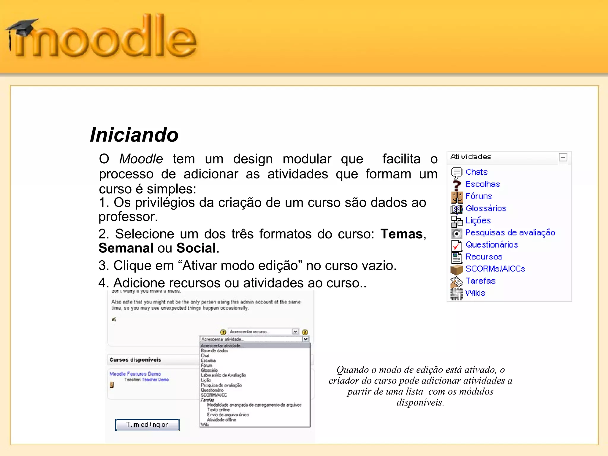Choose Wiki from the activity list
This screenshot has height=456, width=608.
coord(205,424)
